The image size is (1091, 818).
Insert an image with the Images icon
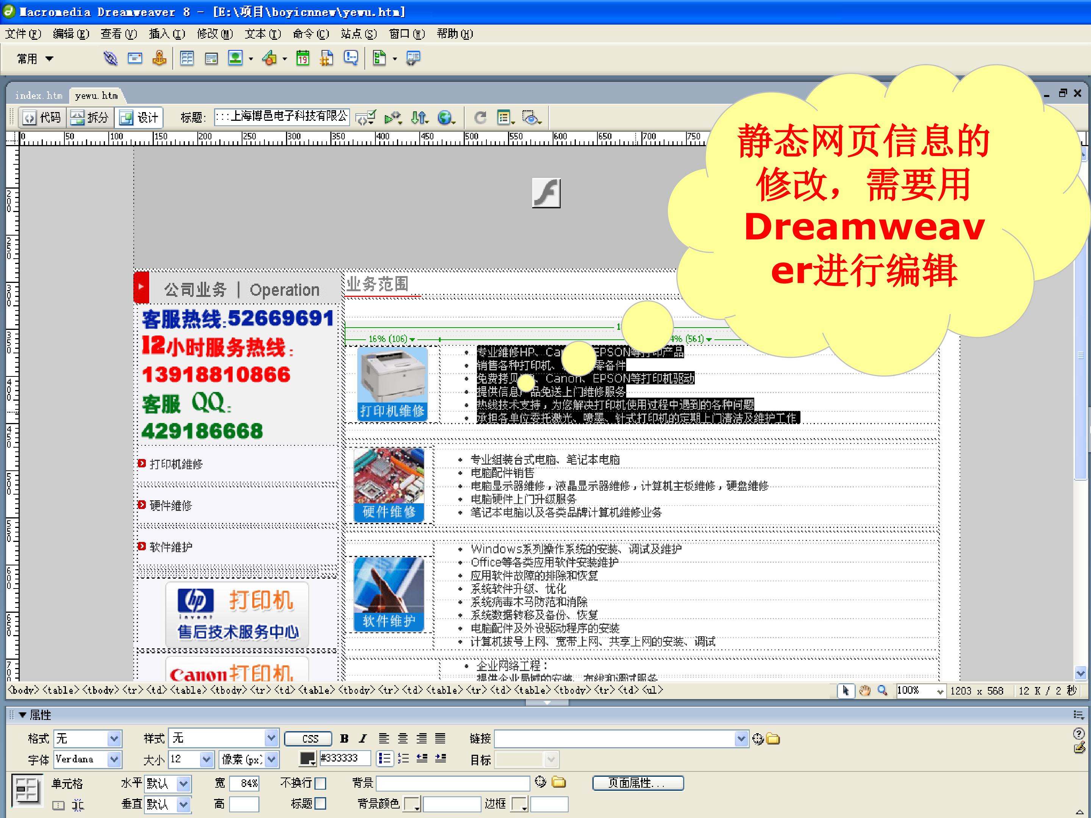235,59
